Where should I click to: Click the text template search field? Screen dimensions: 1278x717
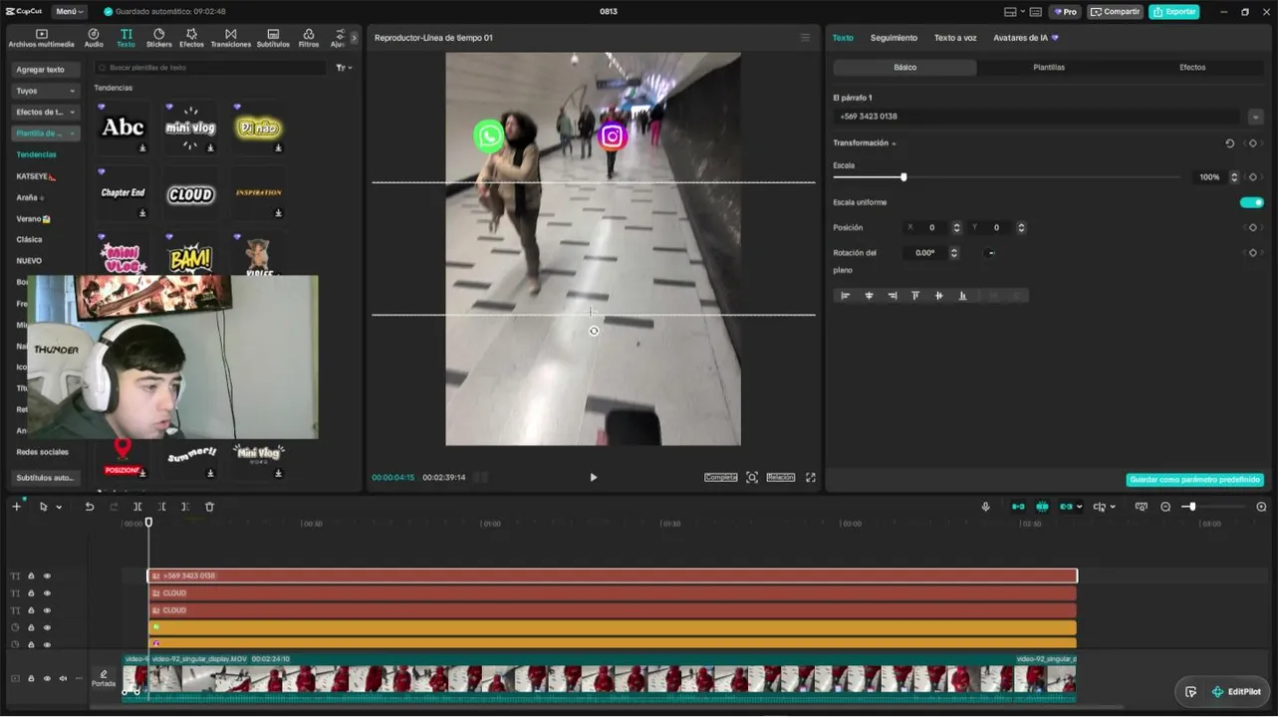tap(210, 68)
